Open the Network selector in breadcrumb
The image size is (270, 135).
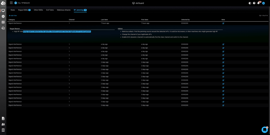26,3
